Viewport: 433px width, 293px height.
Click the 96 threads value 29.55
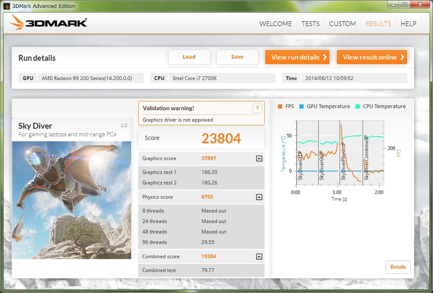coord(208,242)
